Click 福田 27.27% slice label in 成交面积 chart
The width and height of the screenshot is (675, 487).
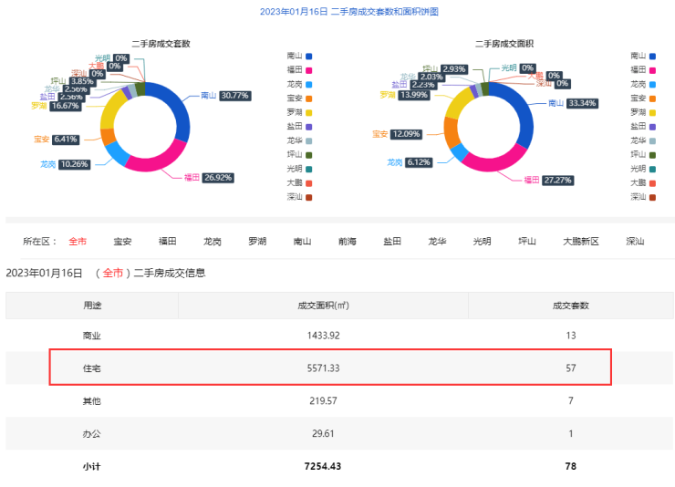click(556, 181)
